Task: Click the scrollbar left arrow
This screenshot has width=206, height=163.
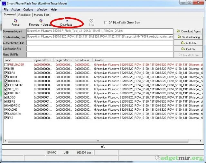Action: coord(5,141)
